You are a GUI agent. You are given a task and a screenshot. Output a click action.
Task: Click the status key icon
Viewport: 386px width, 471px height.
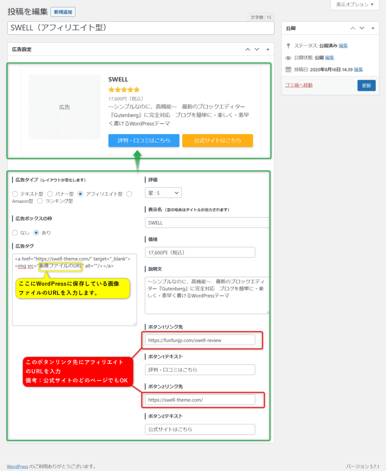pyautogui.click(x=288, y=46)
